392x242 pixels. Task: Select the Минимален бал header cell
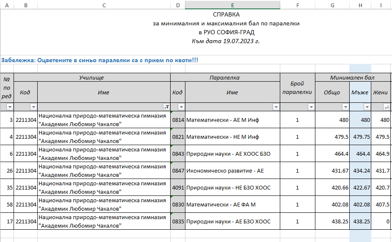pos(353,77)
